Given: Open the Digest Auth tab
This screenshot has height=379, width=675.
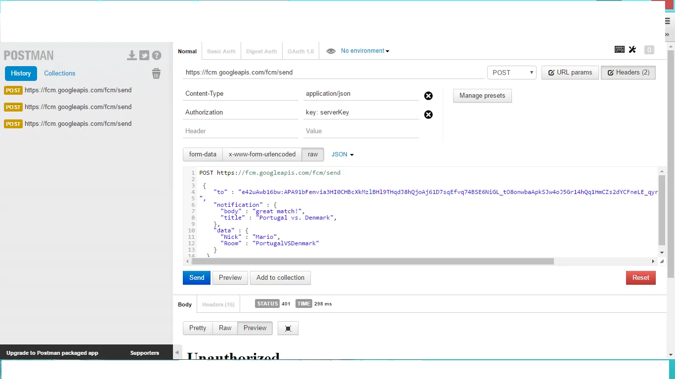Looking at the screenshot, I should (x=261, y=51).
